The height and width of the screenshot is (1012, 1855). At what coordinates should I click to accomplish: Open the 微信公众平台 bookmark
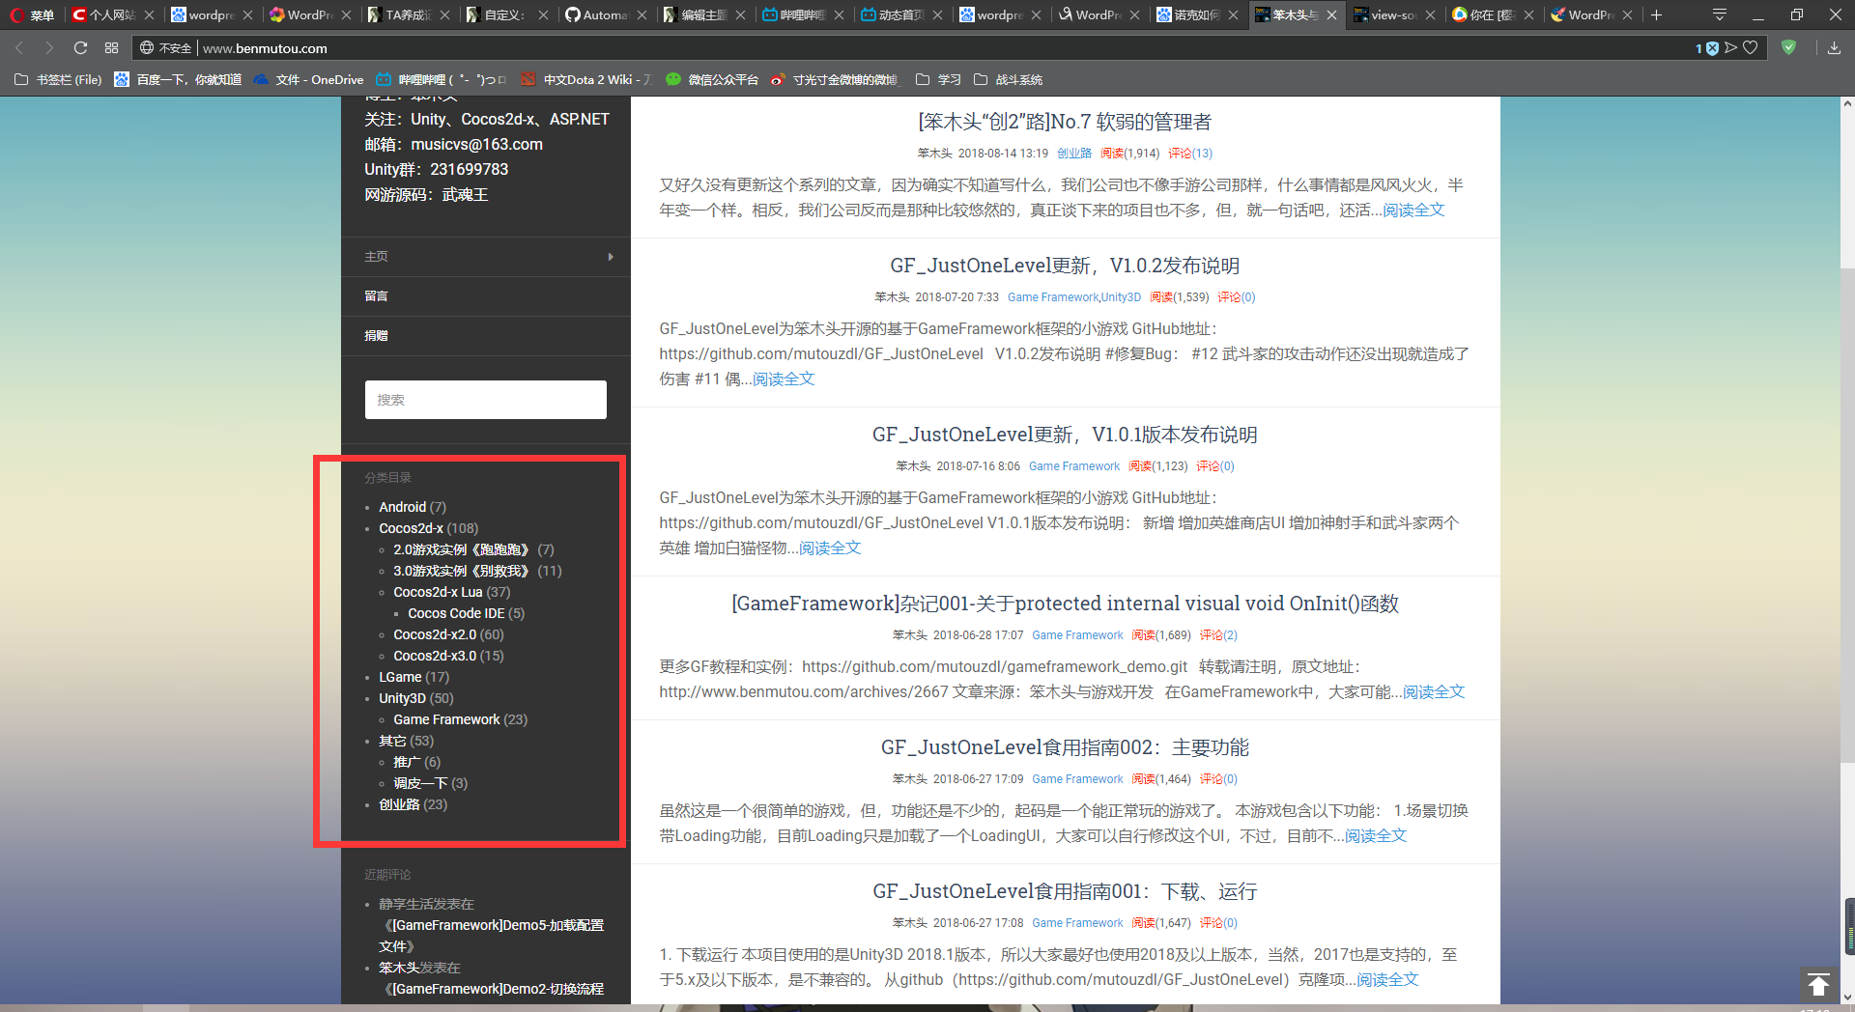pyautogui.click(x=713, y=79)
